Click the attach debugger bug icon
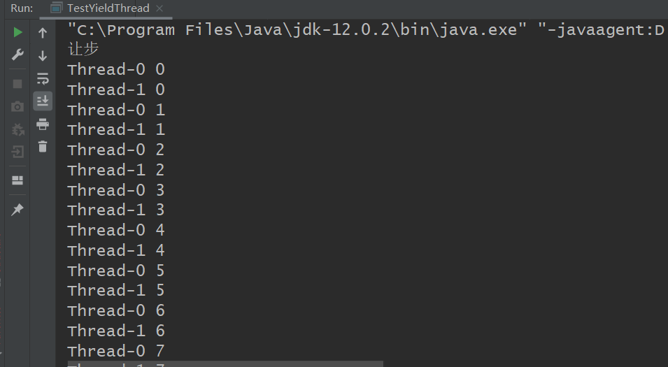The width and height of the screenshot is (668, 367). (x=17, y=129)
